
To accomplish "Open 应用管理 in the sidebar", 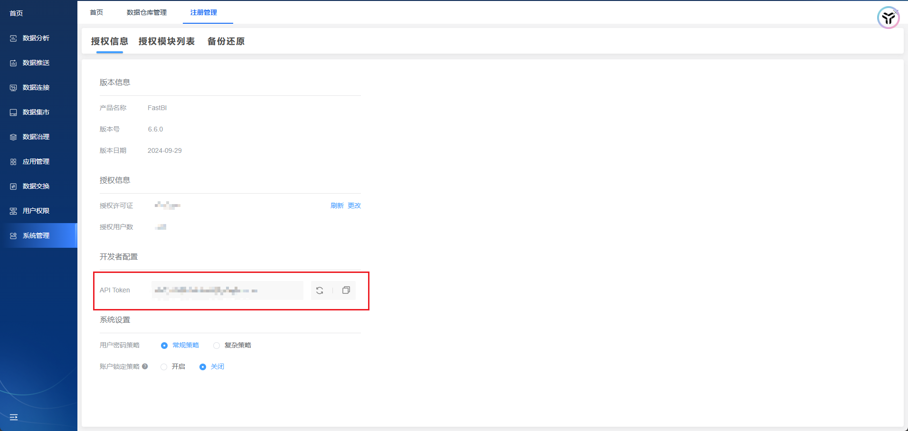I will point(38,161).
